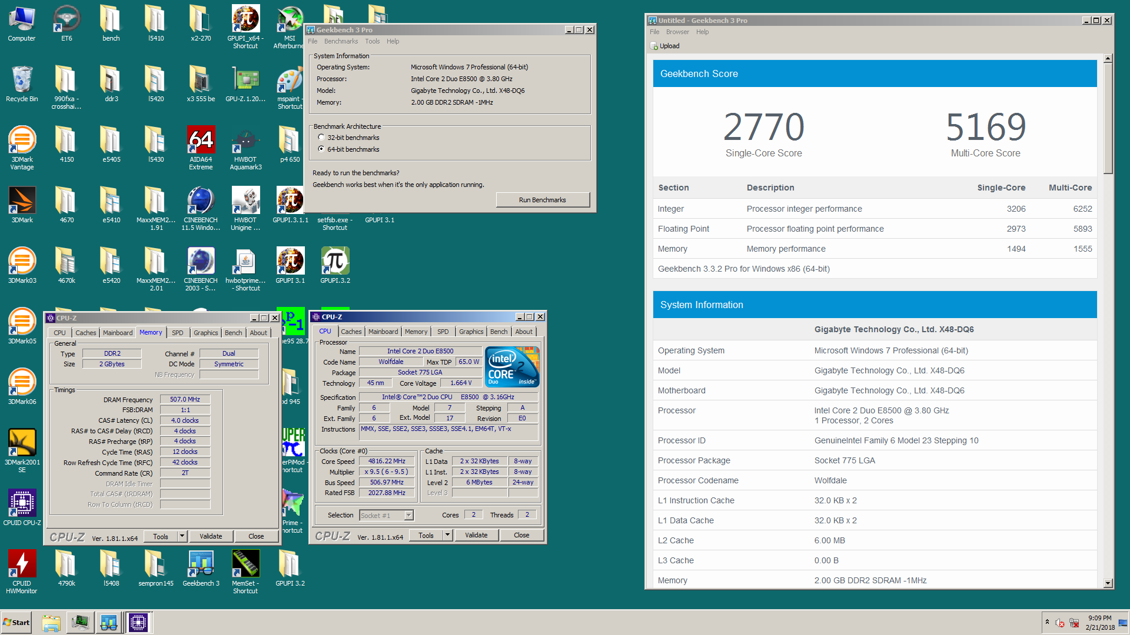
Task: Switch to Caches tab in CPU-Z CPU window
Action: click(351, 332)
